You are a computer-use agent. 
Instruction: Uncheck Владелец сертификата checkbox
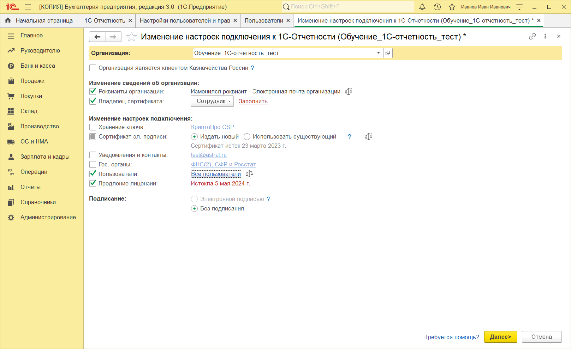[x=93, y=101]
